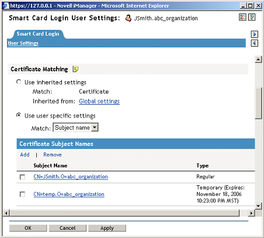Select Use user specific settings radio button
This screenshot has height=238, width=264.
tap(19, 115)
